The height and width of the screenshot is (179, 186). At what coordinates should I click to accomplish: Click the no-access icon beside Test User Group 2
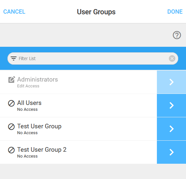pyautogui.click(x=11, y=150)
